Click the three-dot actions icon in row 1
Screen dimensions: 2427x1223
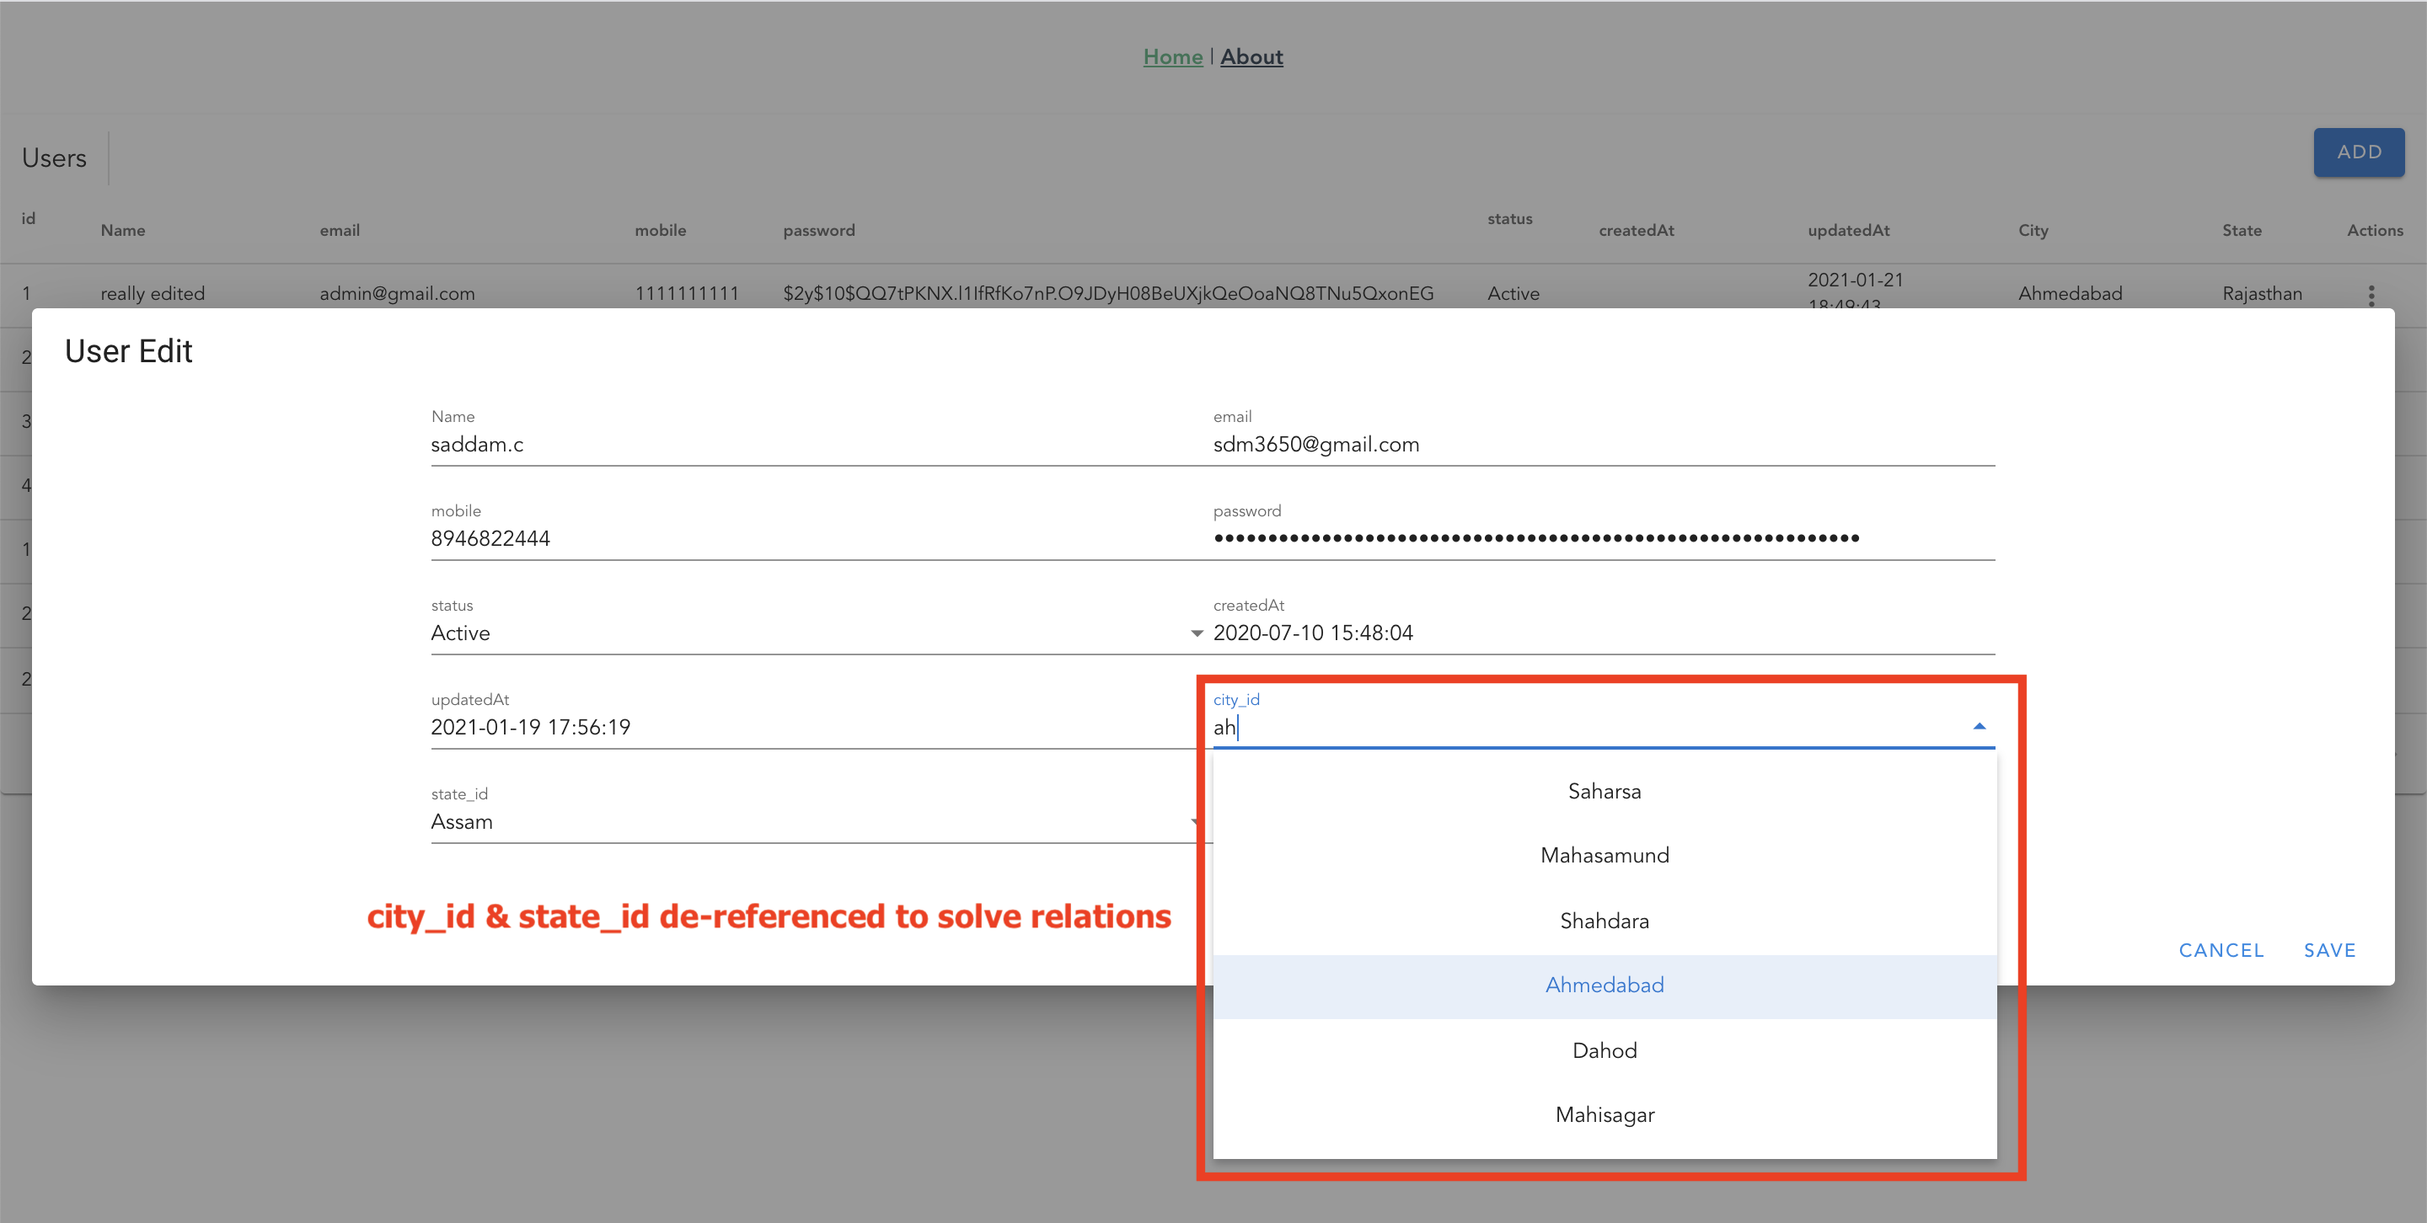(x=2371, y=295)
